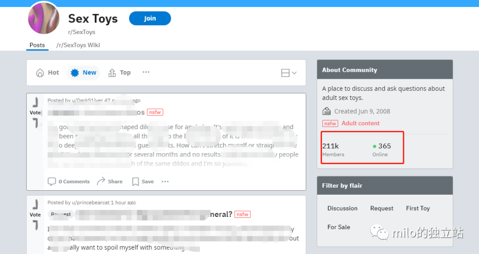
Task: Downvote the post by u/DarkS1lver
Action: [35, 123]
